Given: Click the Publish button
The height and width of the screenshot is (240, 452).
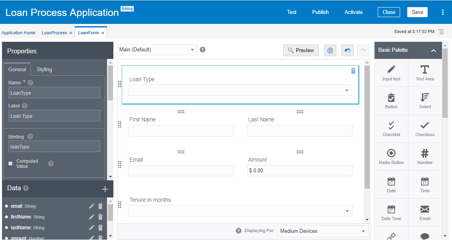Looking at the screenshot, I should coord(320,12).
